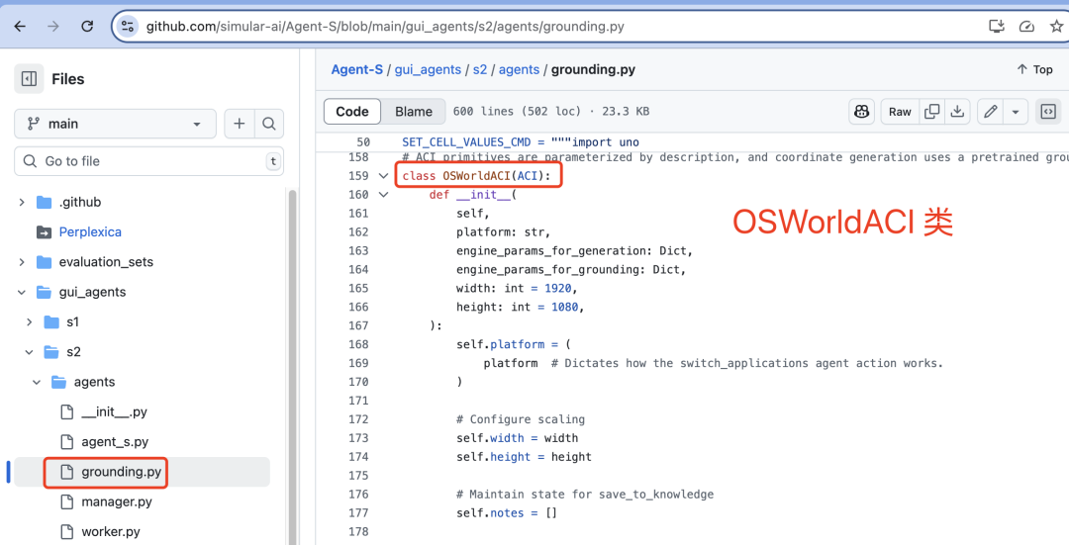The height and width of the screenshot is (545, 1069).
Task: Click the address bar URL
Action: (x=385, y=27)
